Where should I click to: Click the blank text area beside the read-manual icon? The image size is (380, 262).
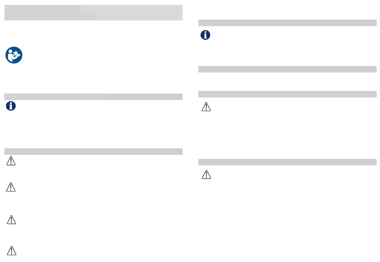(x=103, y=55)
